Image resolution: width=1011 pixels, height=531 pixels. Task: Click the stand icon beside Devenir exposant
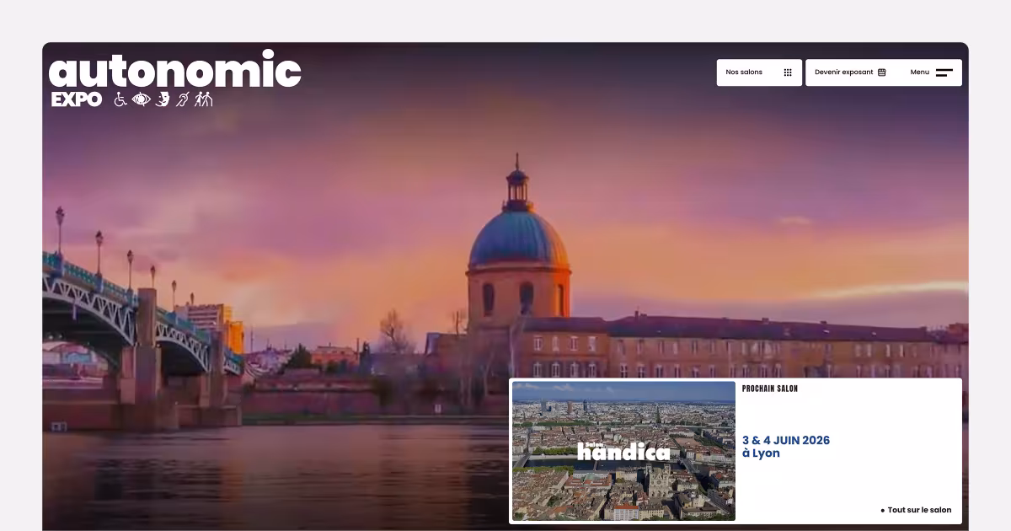coord(882,72)
